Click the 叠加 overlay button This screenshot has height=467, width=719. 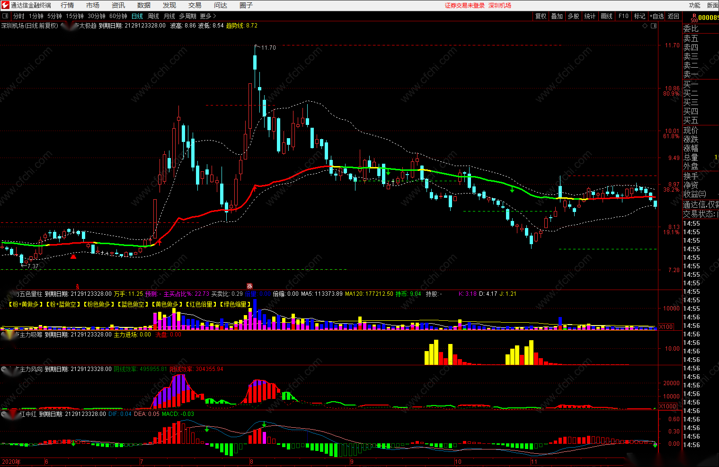pyautogui.click(x=557, y=16)
